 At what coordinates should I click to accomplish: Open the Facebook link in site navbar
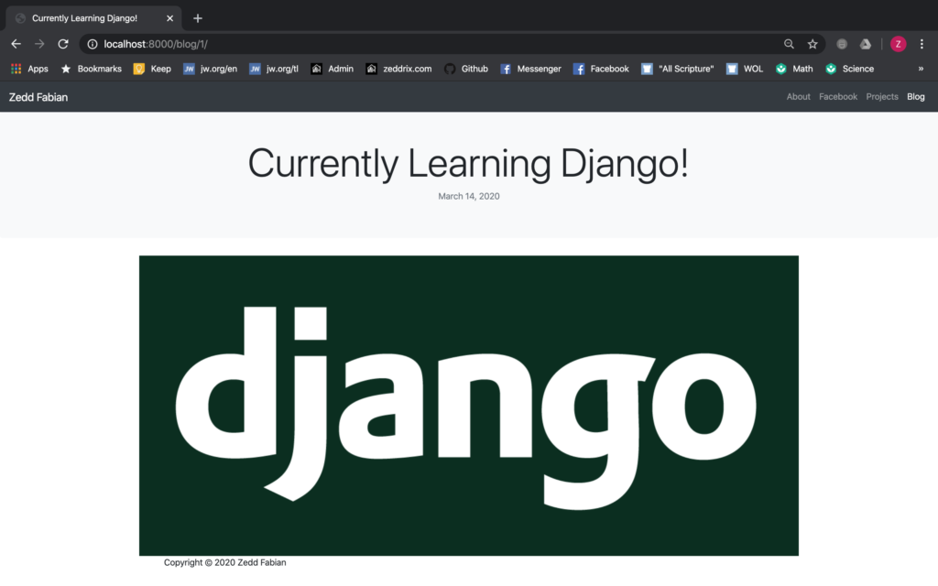(838, 97)
